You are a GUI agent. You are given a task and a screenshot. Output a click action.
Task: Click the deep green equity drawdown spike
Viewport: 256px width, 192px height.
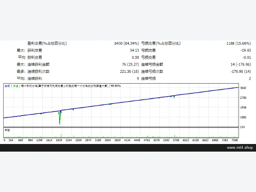coord(60,118)
